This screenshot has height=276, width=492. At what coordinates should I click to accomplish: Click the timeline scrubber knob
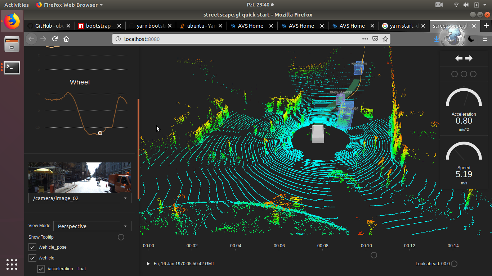[x=374, y=255]
